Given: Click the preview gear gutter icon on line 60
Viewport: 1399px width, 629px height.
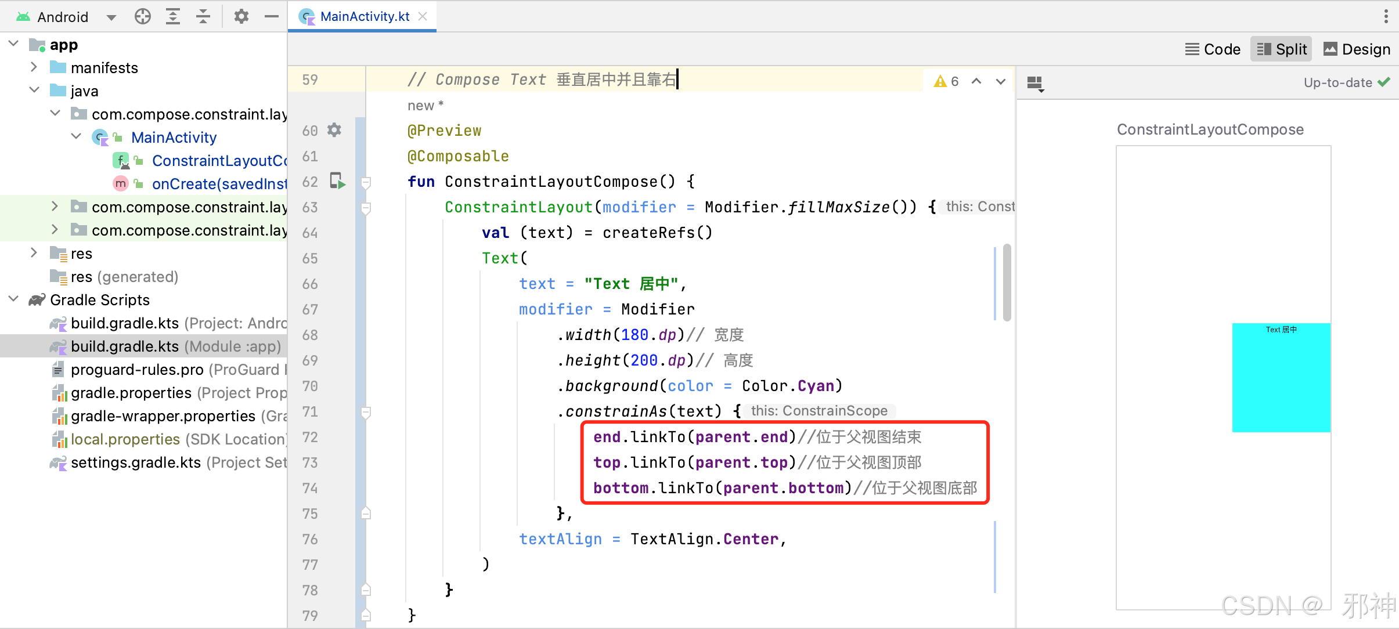Looking at the screenshot, I should coord(334,130).
